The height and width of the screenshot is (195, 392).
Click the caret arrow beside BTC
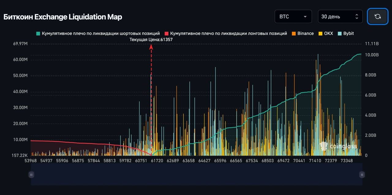(x=305, y=17)
